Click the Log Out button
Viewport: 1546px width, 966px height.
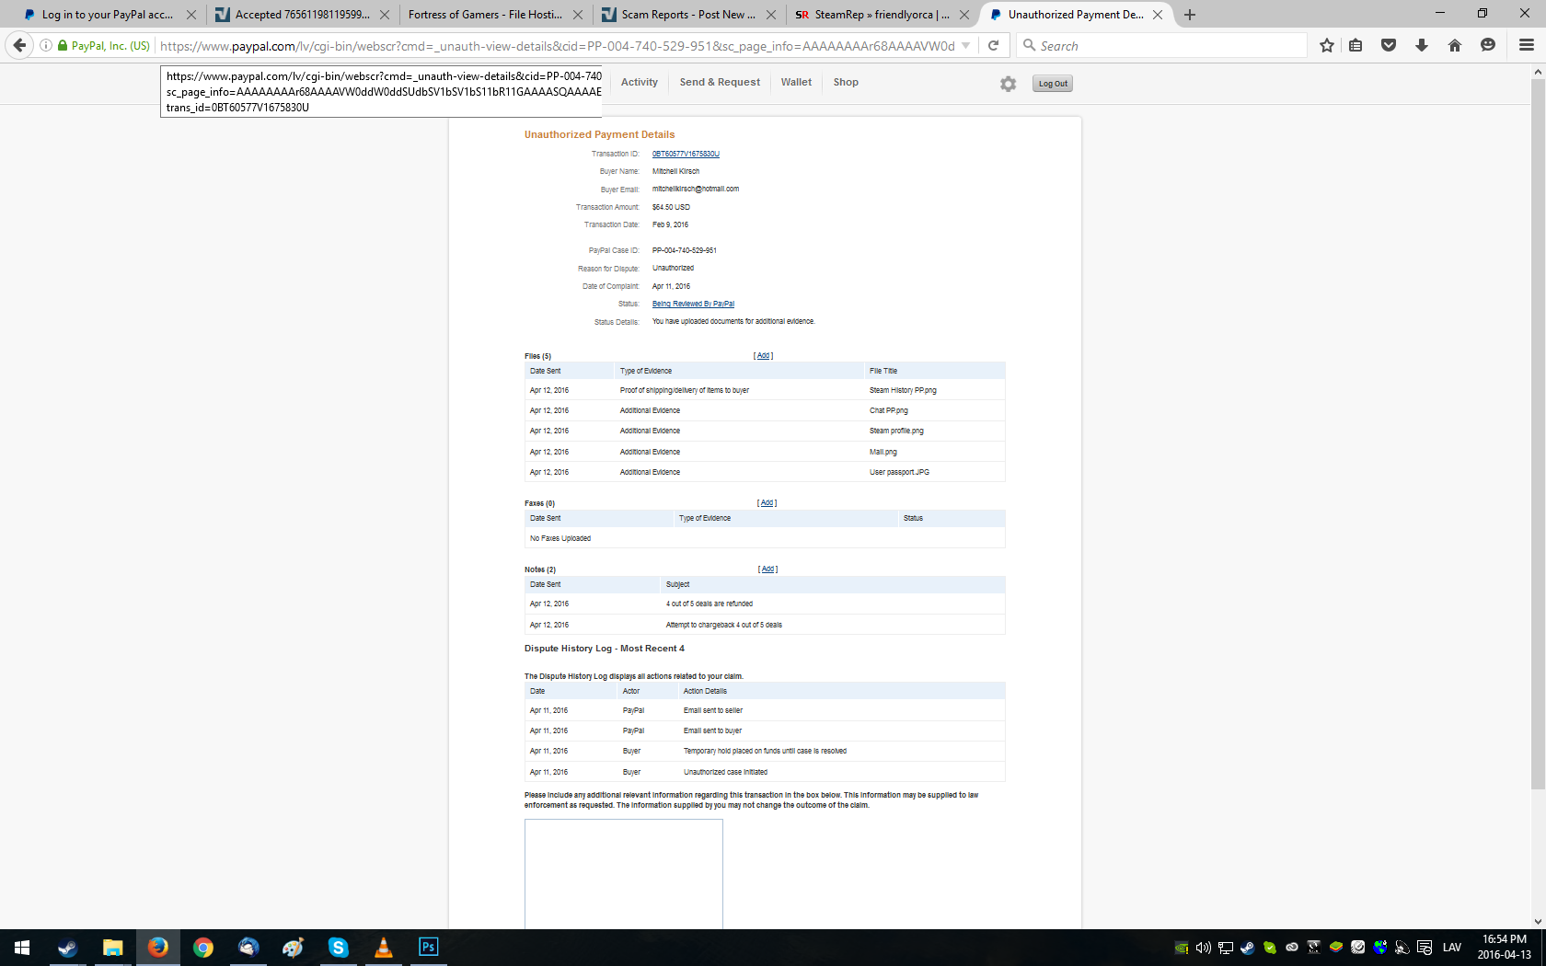(1053, 84)
